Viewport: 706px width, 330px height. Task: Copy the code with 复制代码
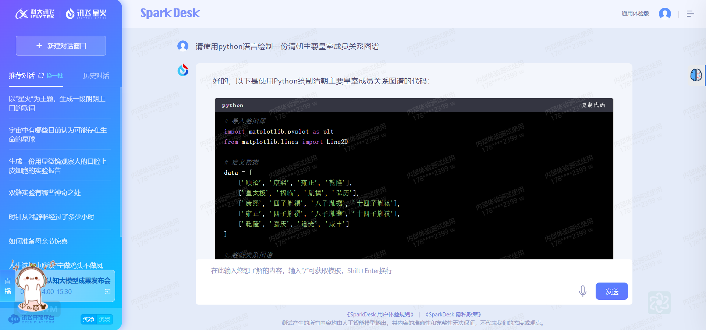point(593,105)
